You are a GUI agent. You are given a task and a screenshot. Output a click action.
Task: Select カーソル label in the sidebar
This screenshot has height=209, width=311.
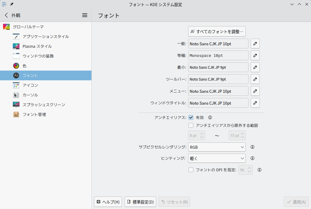(x=30, y=95)
